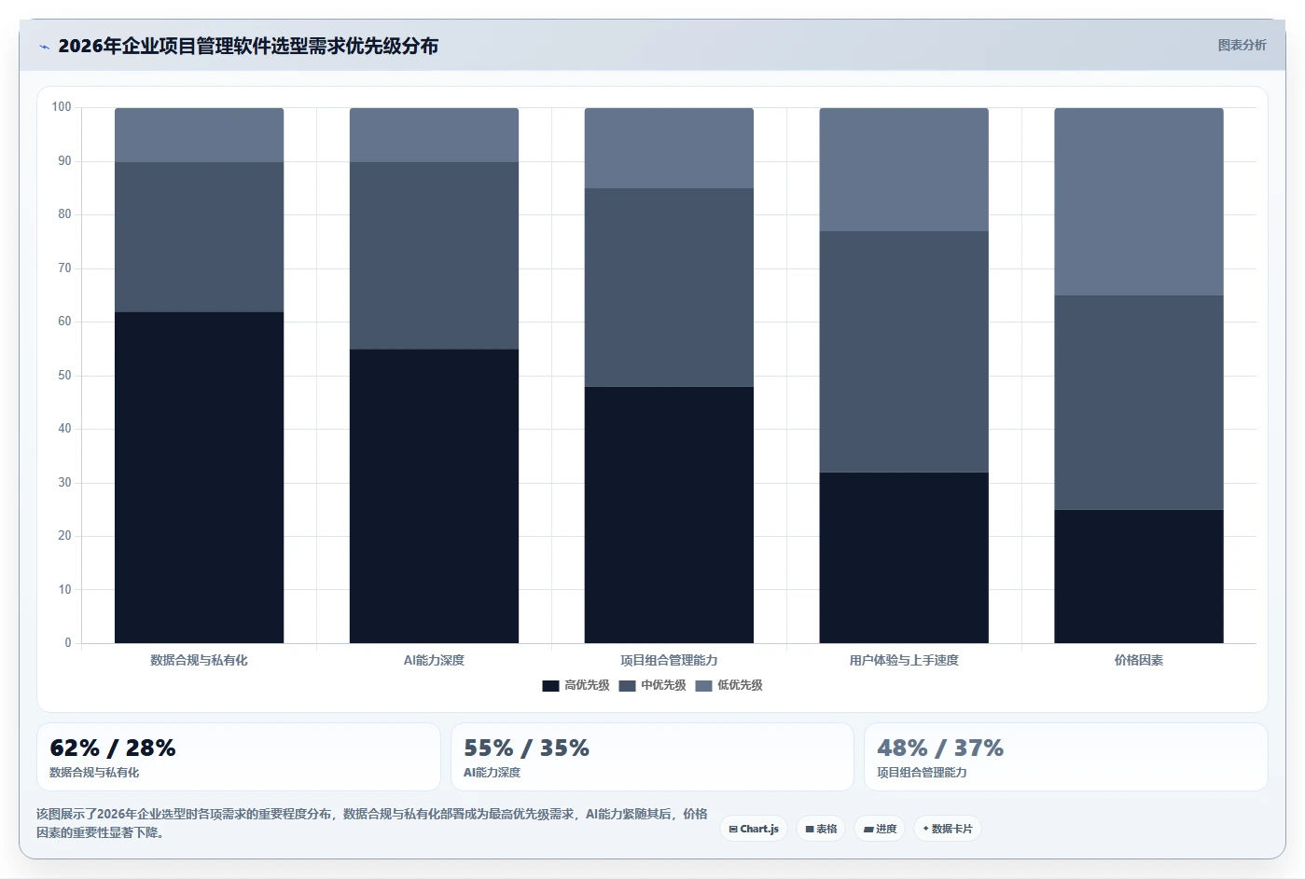The image size is (1305, 879).
Task: Click the 高优先级 bar segment of 价格因素
Action: pos(1139,576)
